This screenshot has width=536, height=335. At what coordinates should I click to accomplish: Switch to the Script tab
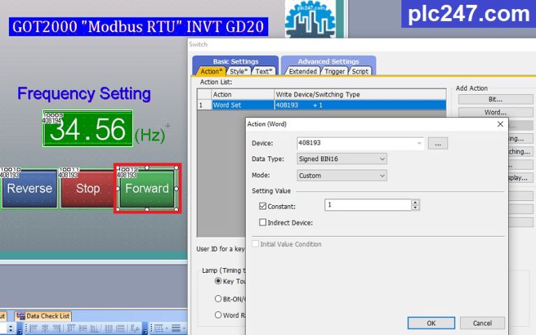tap(360, 71)
